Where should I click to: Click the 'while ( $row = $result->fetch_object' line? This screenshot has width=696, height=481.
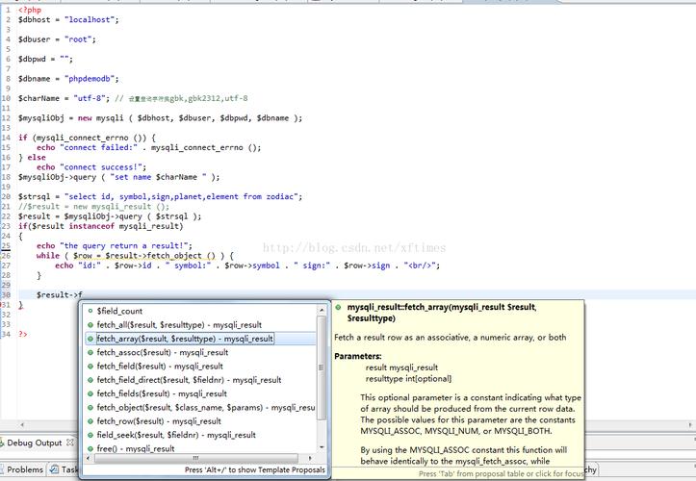coord(135,256)
